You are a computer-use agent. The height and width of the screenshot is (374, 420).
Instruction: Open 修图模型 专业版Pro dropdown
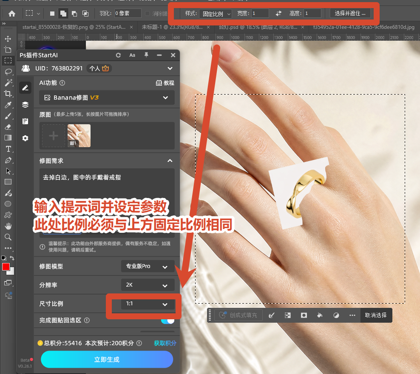pyautogui.click(x=148, y=266)
